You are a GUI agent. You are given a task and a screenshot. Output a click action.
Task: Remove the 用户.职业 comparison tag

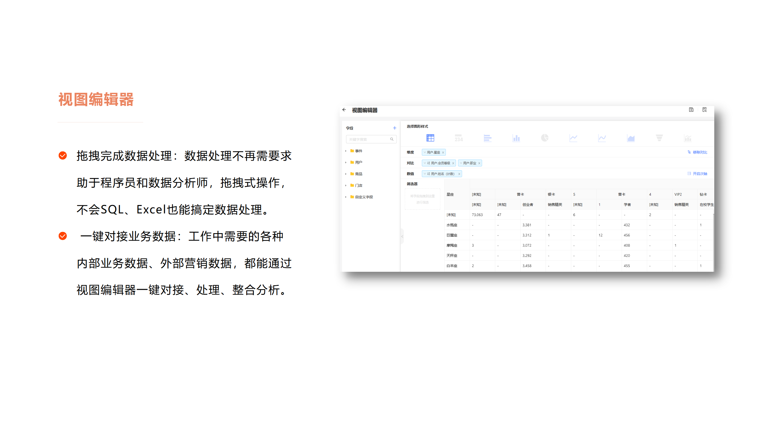click(479, 163)
